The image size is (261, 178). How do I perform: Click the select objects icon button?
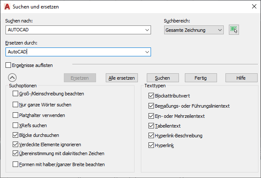click(x=234, y=30)
